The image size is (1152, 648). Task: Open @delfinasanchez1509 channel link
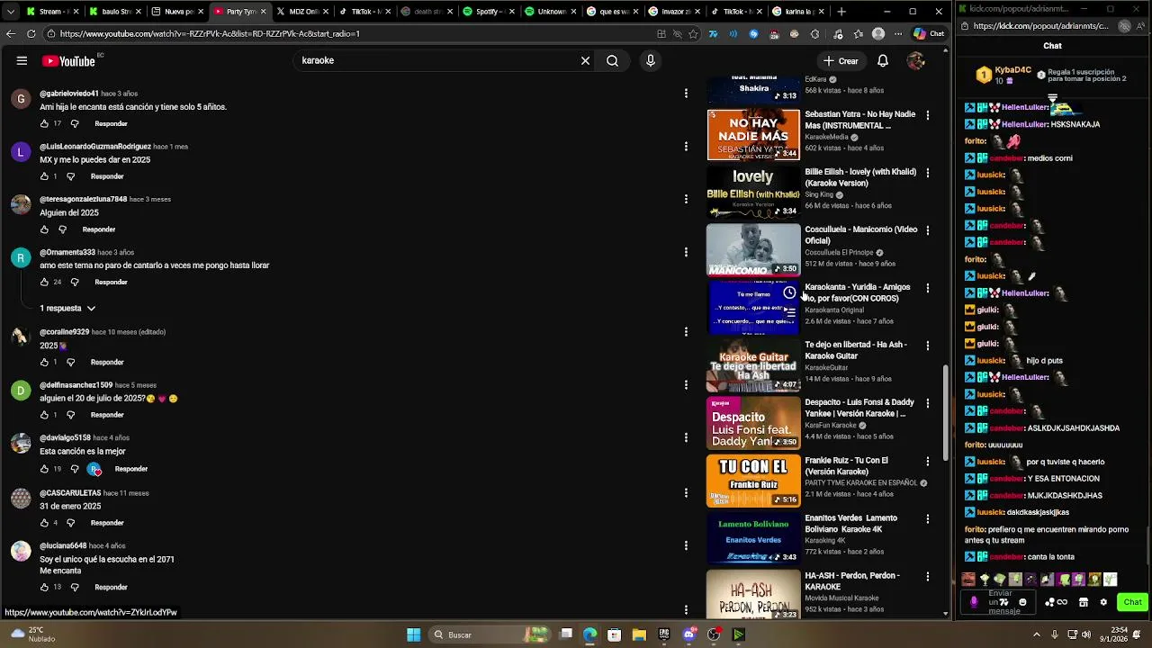(x=76, y=385)
